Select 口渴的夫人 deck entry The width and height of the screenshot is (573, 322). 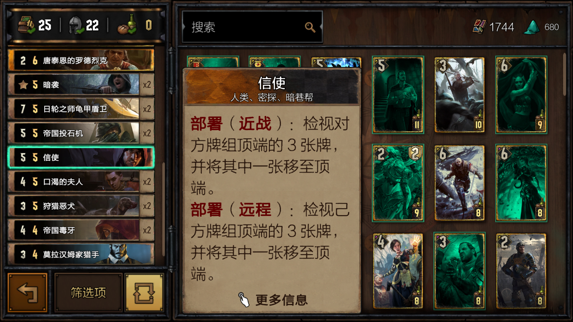[x=81, y=182]
